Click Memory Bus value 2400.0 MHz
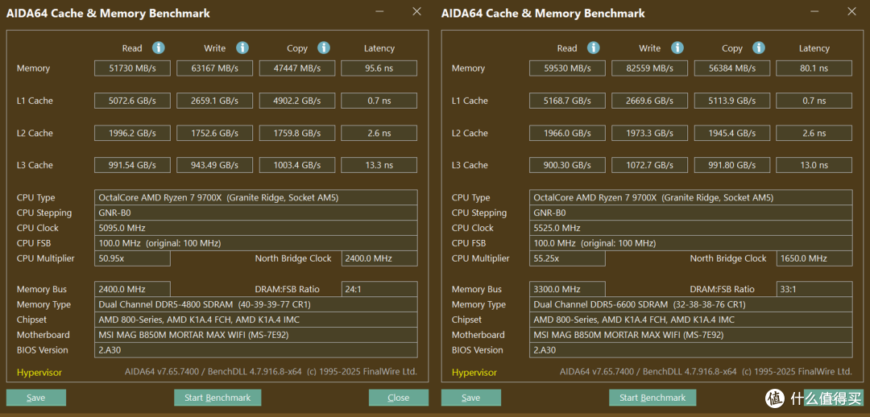The image size is (870, 417). pyautogui.click(x=132, y=289)
